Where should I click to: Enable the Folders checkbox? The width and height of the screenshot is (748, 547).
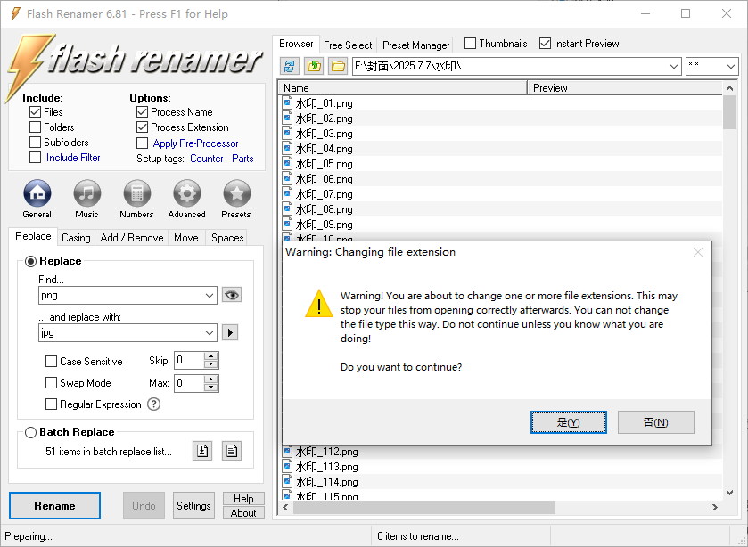35,127
